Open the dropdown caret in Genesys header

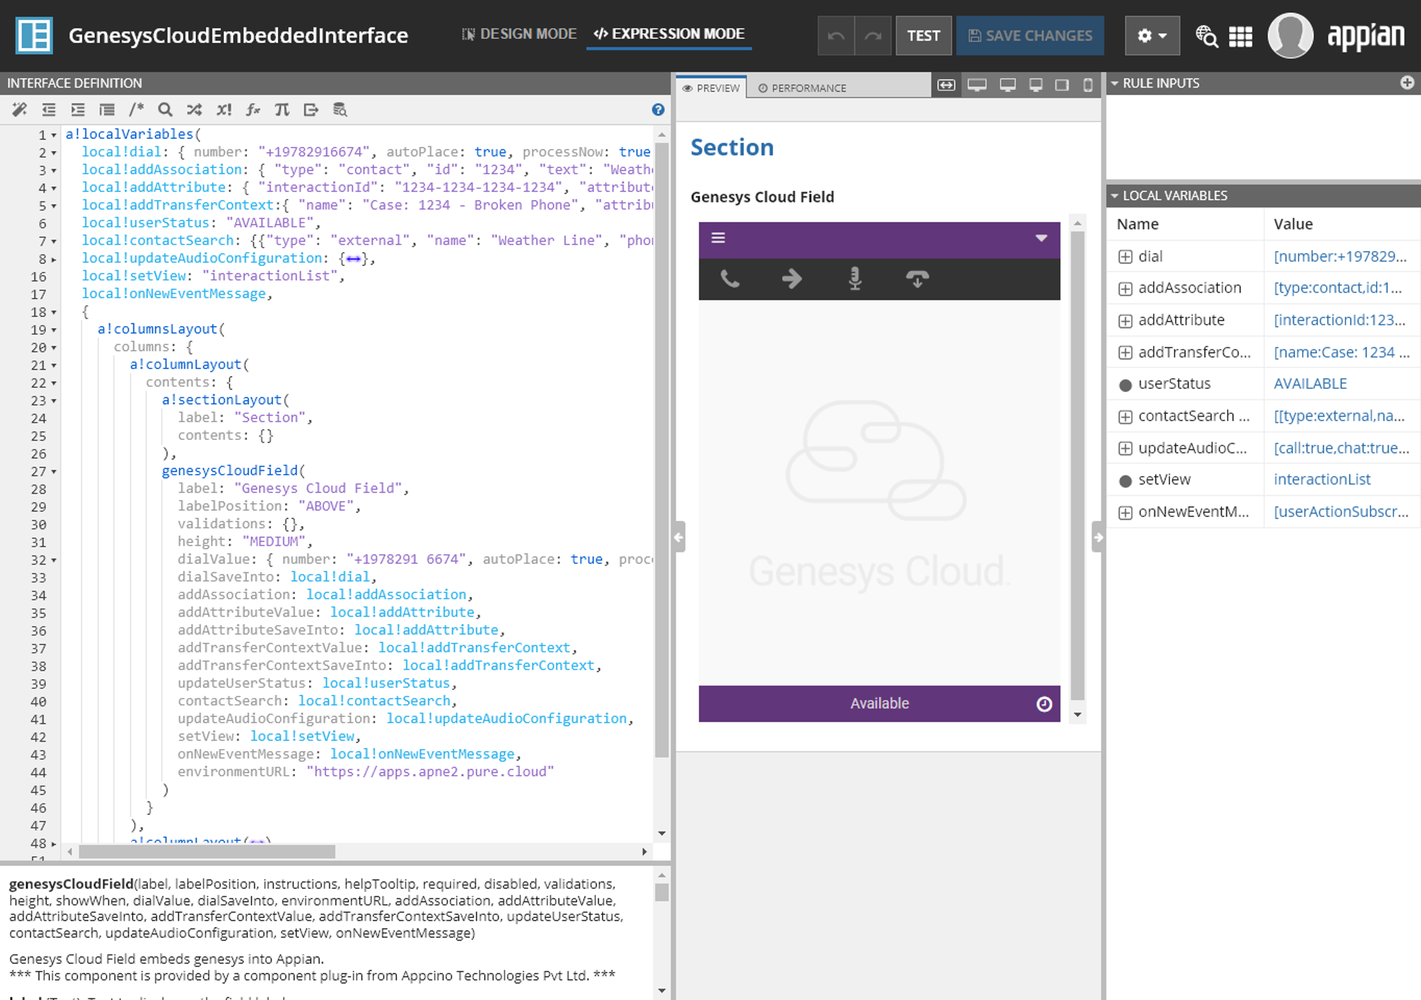click(1042, 238)
